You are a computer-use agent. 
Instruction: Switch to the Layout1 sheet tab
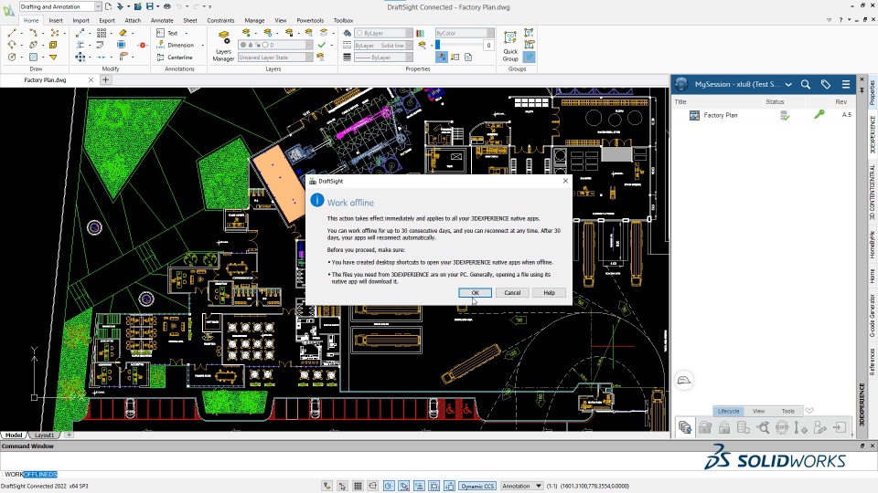[44, 435]
